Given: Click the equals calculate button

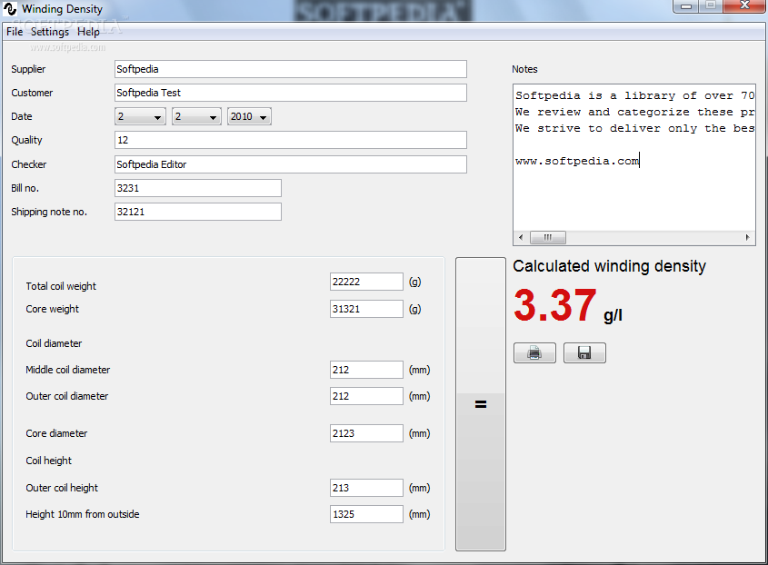Looking at the screenshot, I should point(481,404).
